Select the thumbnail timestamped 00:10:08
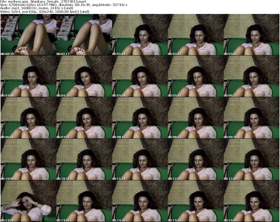 tap(28, 159)
